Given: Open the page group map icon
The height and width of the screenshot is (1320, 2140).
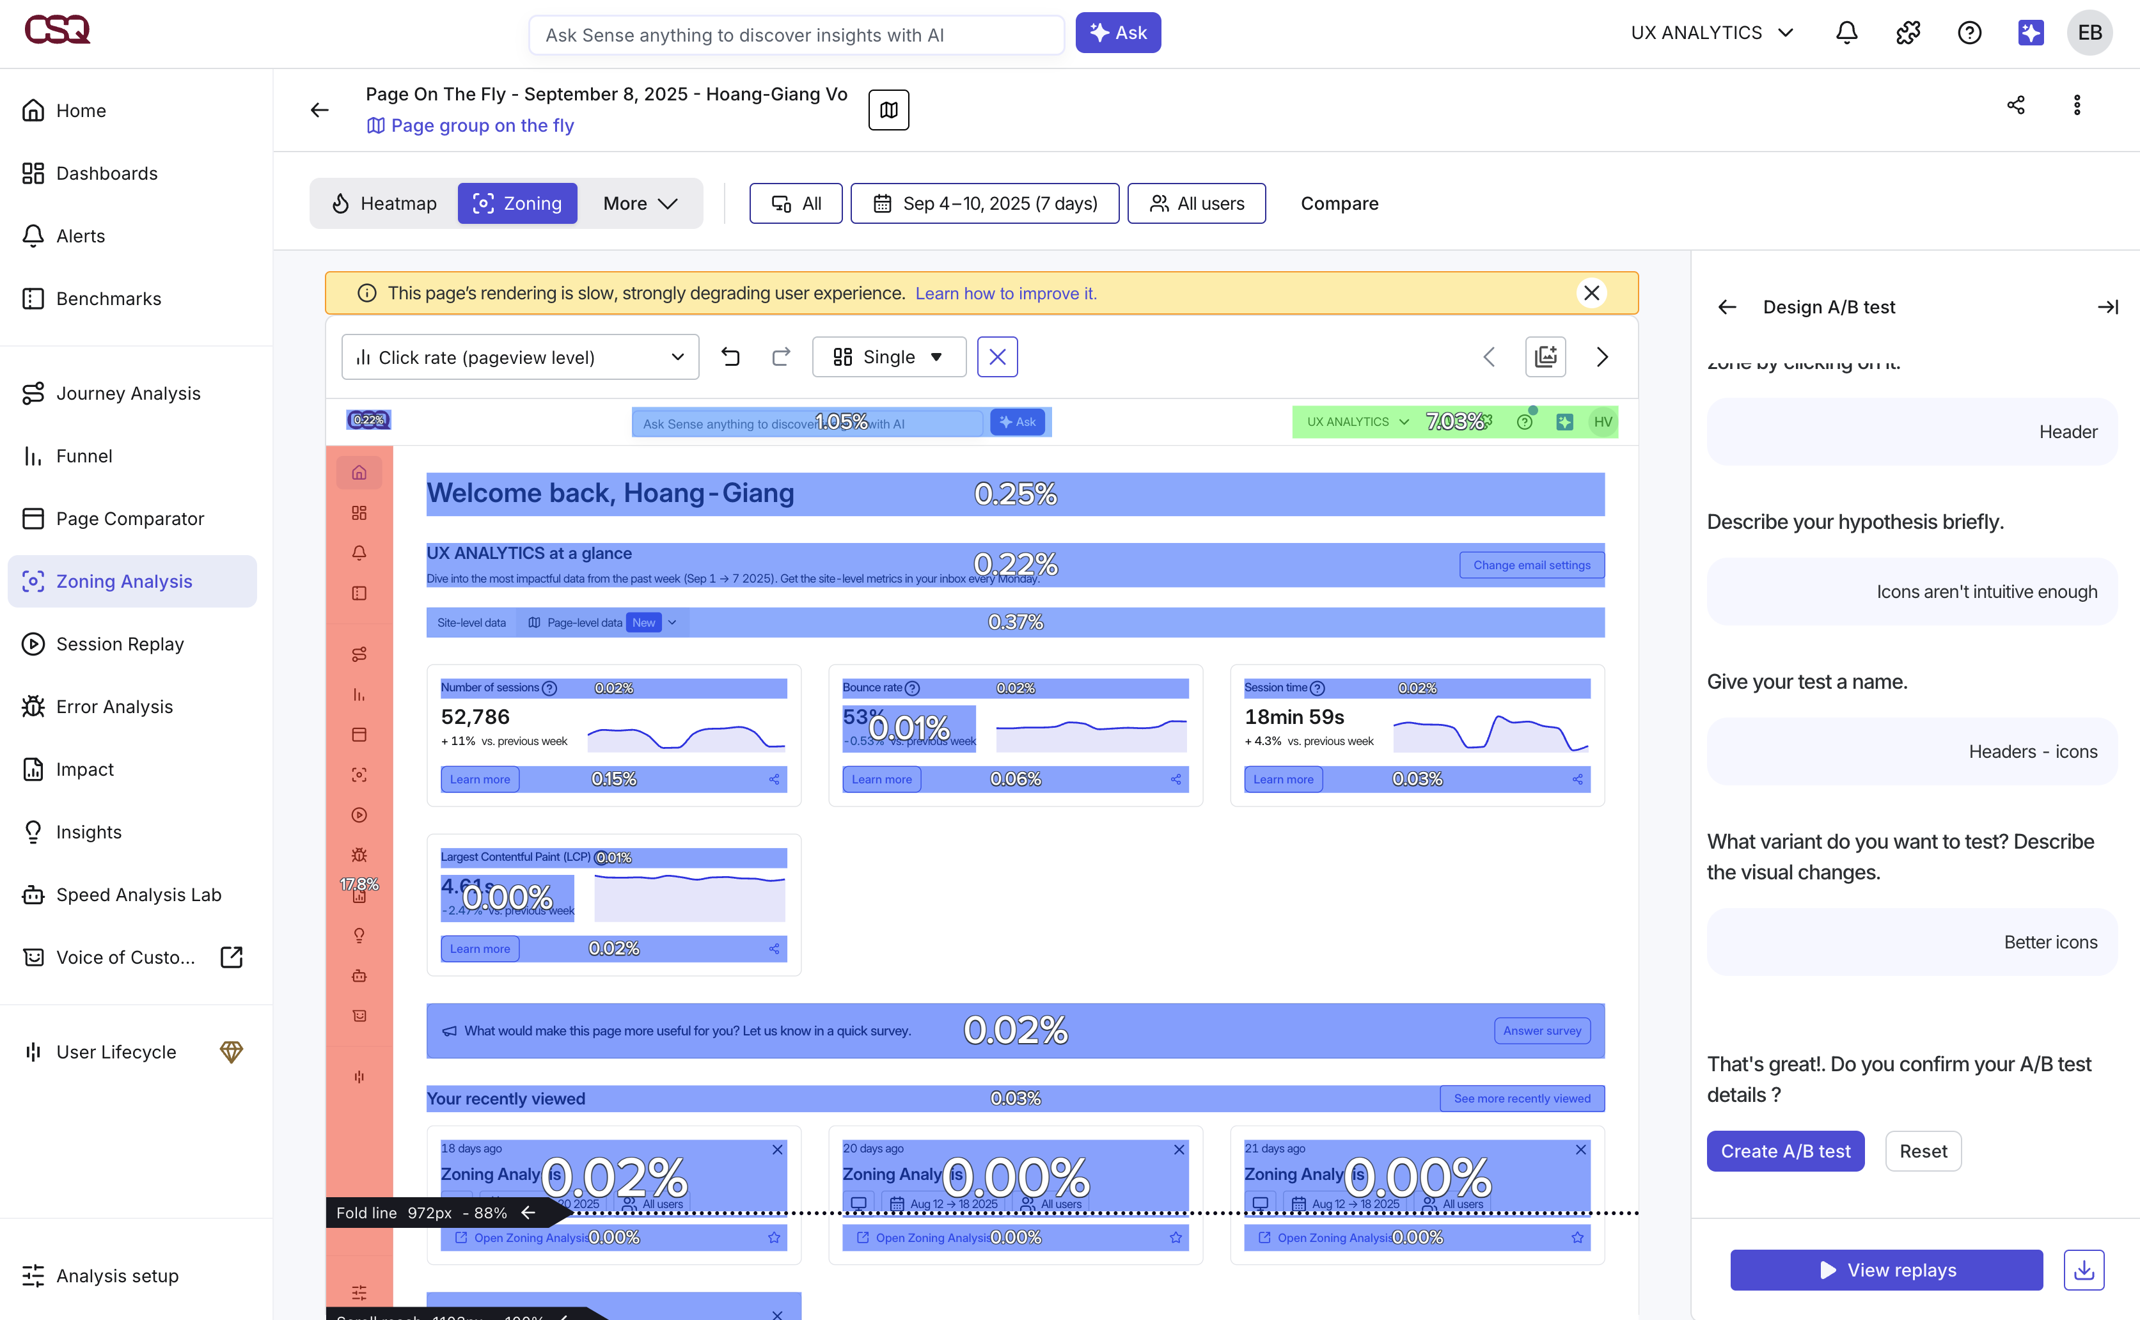Looking at the screenshot, I should point(888,110).
